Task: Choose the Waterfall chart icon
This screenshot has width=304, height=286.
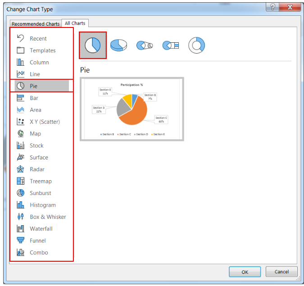Action: coord(20,229)
